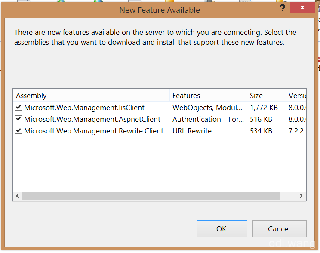The image size is (320, 253).
Task: Click the 'WebObjects, Modul...' features cell
Action: [207, 108]
